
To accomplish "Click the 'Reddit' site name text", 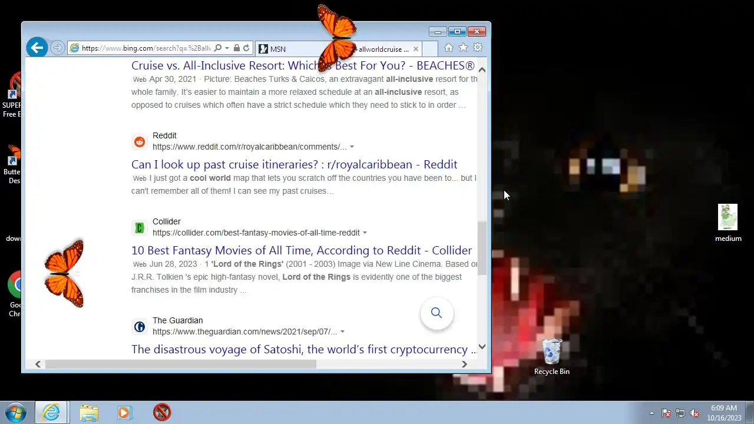I will pos(164,135).
